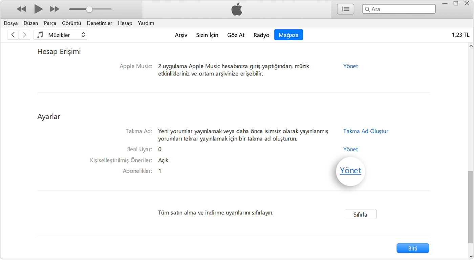The height and width of the screenshot is (260, 474).
Task: Click the scrollbar up arrow
Action: click(x=471, y=46)
